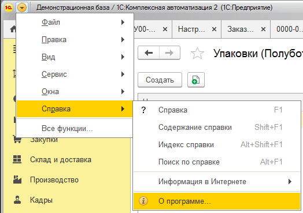Image resolution: width=303 pixels, height=213 pixels.
Task: Navigate forward with the right arrow button
Action: (x=169, y=53)
